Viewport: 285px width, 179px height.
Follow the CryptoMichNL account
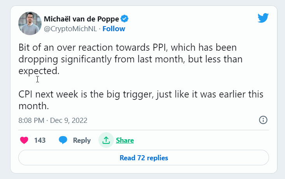114,28
